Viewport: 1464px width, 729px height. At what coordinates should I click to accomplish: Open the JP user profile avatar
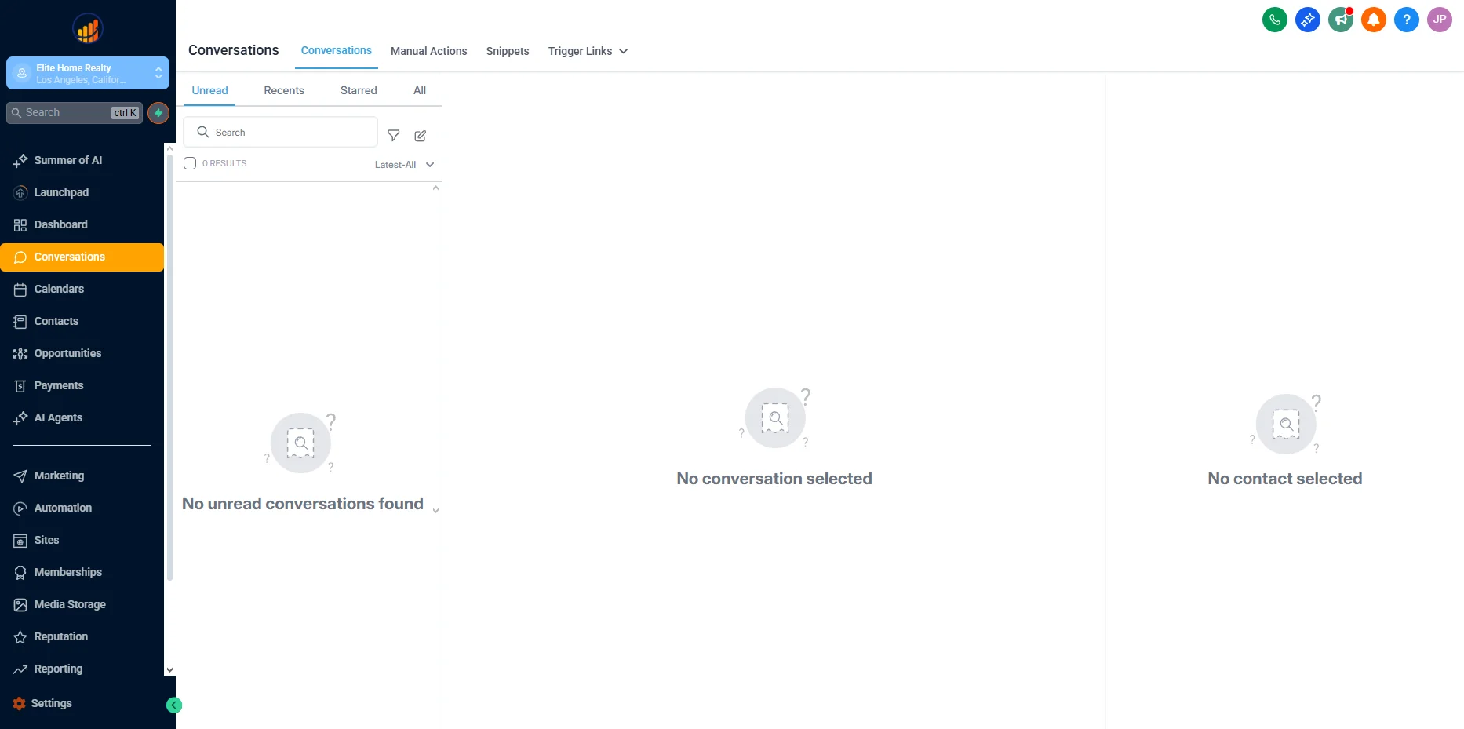(1439, 20)
